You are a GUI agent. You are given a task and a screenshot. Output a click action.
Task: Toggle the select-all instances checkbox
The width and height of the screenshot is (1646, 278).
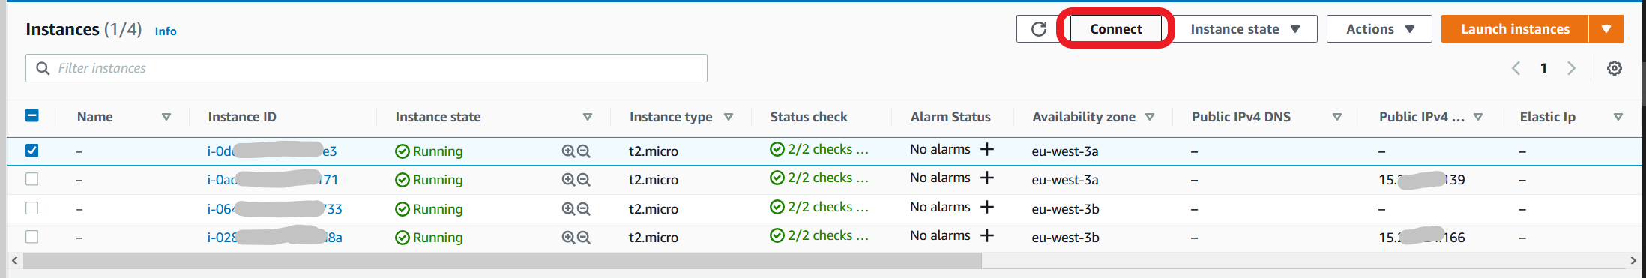click(31, 115)
